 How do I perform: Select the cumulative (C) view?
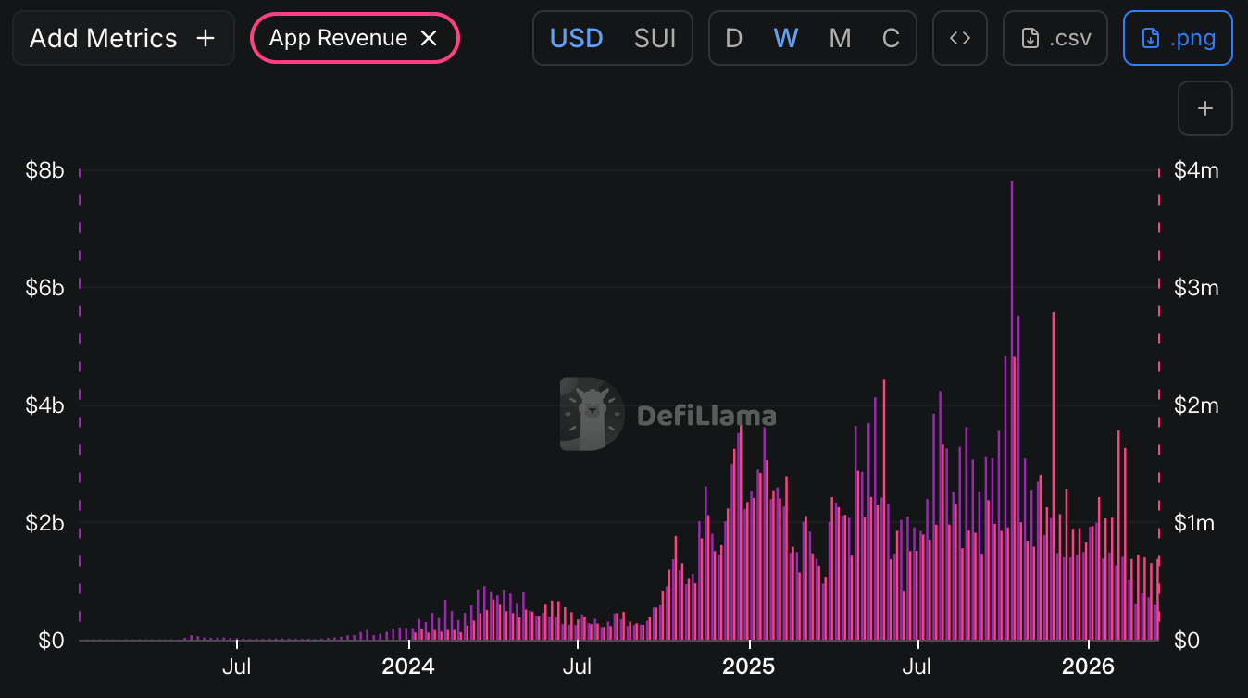pos(891,38)
